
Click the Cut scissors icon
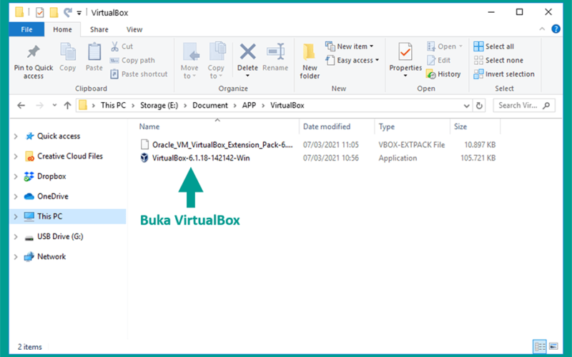coord(114,46)
